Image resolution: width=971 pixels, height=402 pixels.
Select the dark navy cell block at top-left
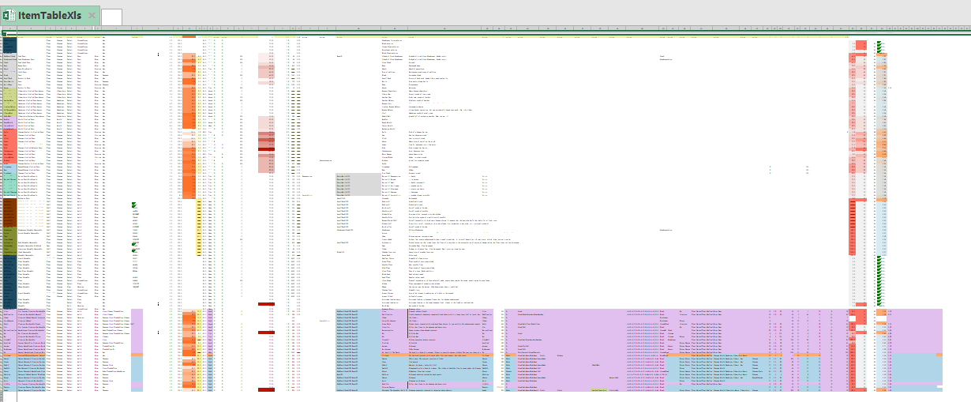click(9, 44)
